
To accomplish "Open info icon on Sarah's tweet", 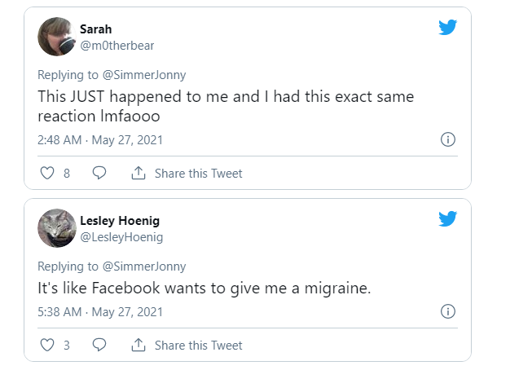I will [447, 139].
